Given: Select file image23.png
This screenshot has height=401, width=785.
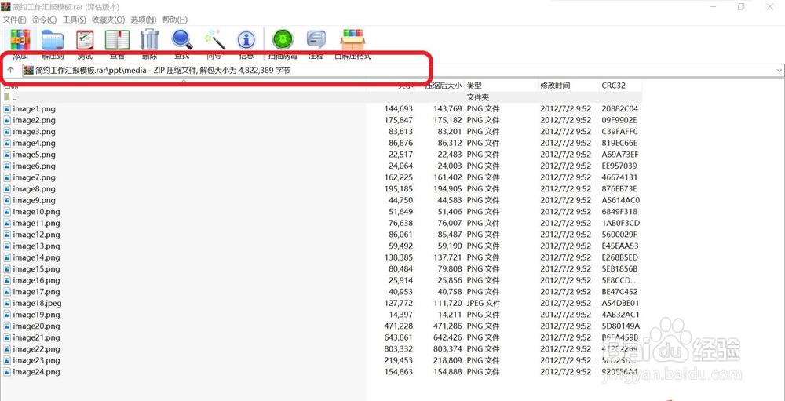Looking at the screenshot, I should pos(37,360).
